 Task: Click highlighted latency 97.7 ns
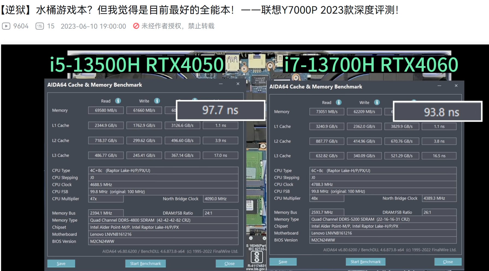pos(221,110)
